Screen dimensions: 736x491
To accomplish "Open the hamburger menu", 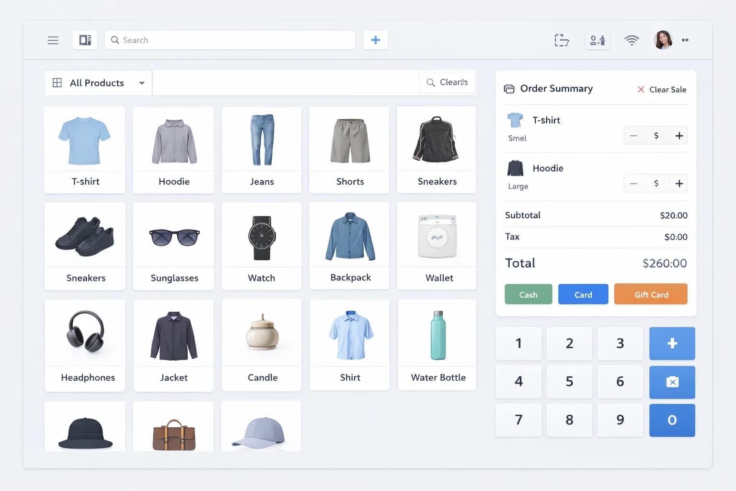I will [53, 40].
